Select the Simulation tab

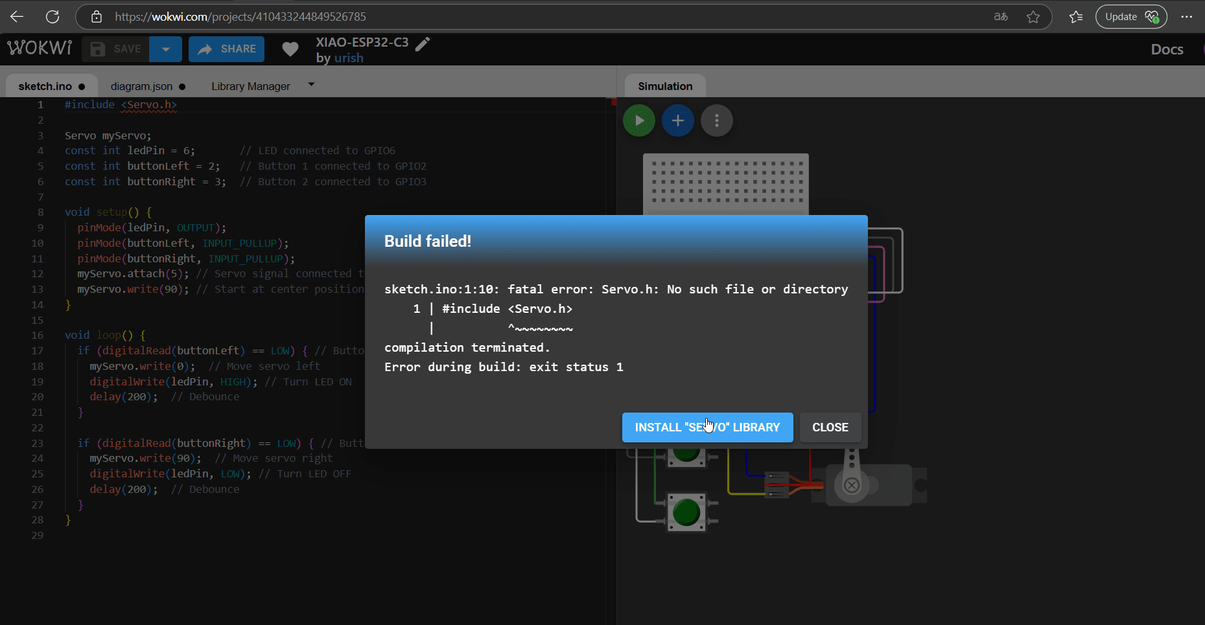[665, 86]
